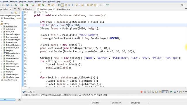Go to Last Edit Location icon
Screen dimensions: 187x105
pyautogui.click(x=88, y=5)
